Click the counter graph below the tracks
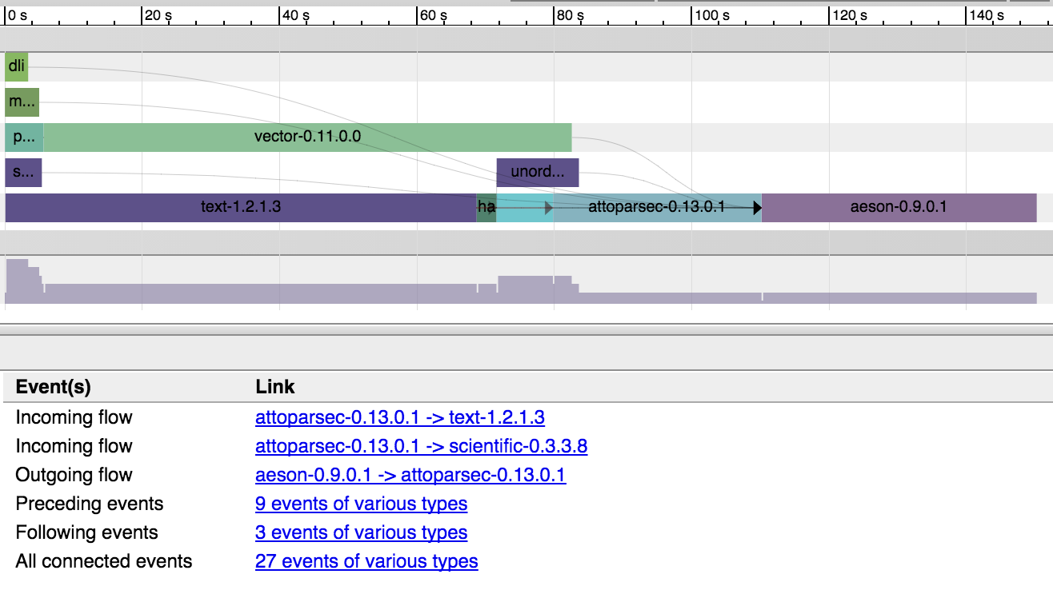The height and width of the screenshot is (590, 1053). (521, 281)
